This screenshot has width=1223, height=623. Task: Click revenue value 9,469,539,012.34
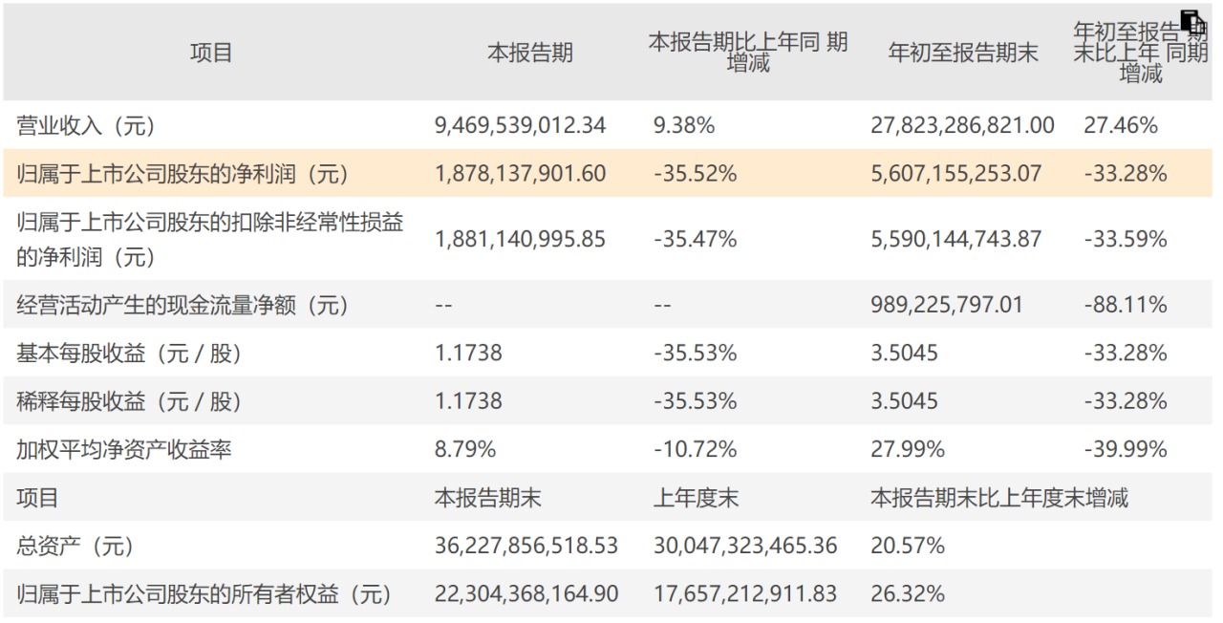(x=520, y=125)
